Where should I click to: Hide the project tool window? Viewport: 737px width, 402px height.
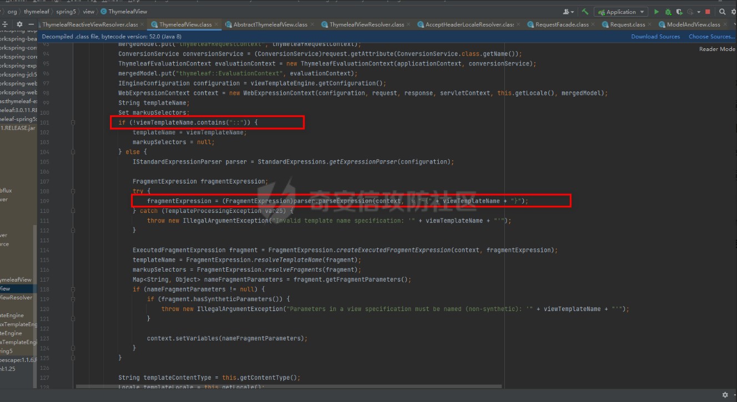click(x=32, y=24)
